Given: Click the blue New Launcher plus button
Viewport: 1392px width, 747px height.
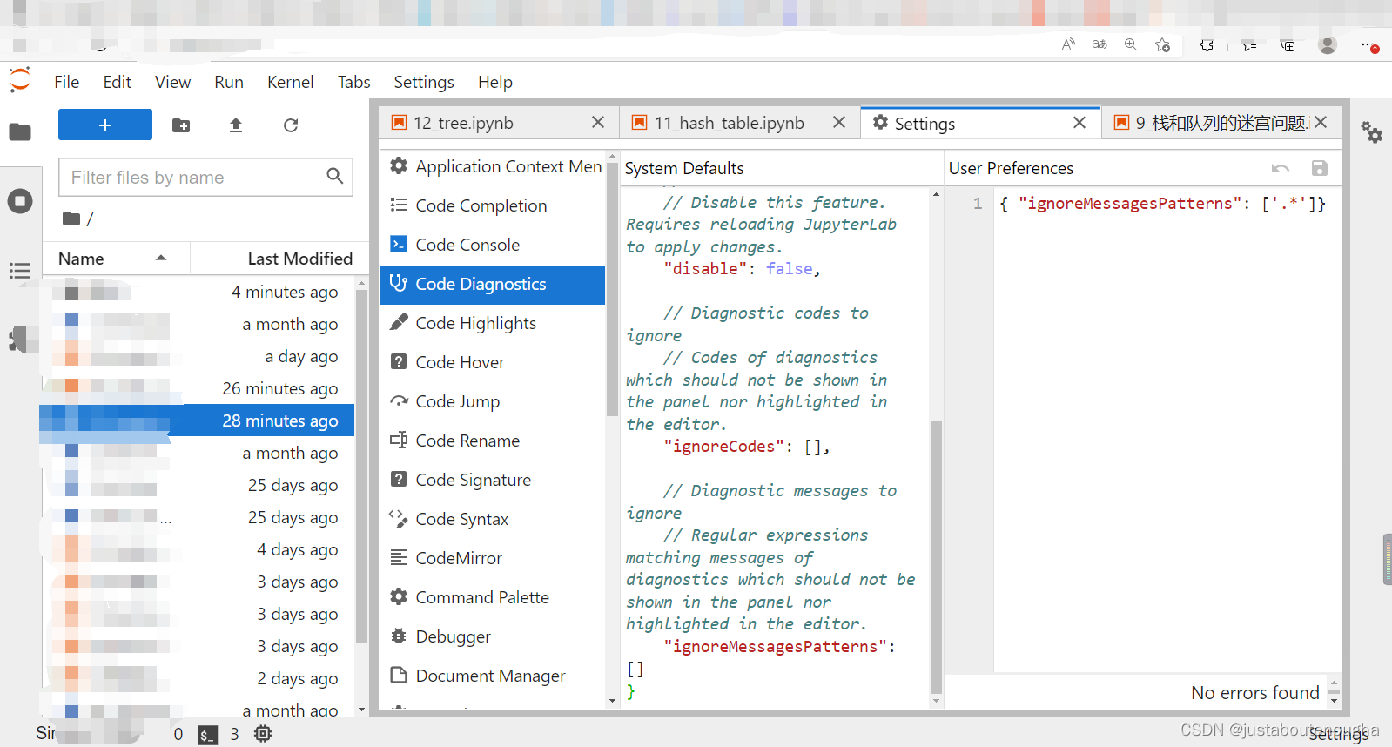Looking at the screenshot, I should [x=105, y=124].
